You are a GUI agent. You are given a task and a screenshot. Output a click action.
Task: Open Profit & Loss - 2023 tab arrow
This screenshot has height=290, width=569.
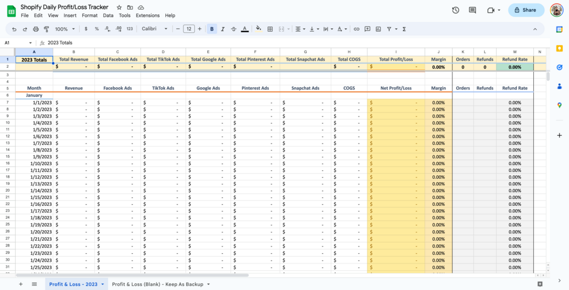point(102,284)
